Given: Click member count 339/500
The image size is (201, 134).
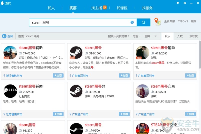Looking at the screenshot, I should pos(160,92).
